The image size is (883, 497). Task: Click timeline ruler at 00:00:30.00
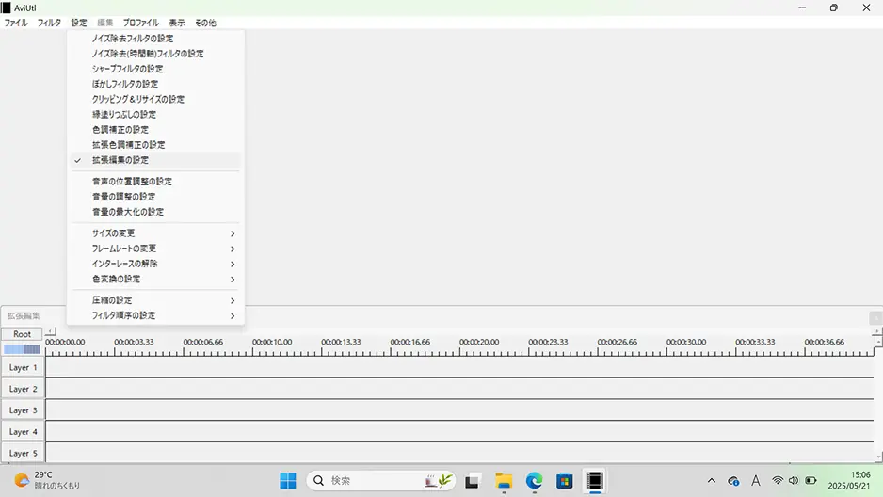[x=686, y=342]
